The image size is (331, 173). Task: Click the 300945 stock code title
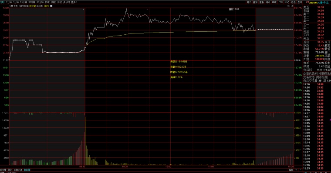(313, 3)
